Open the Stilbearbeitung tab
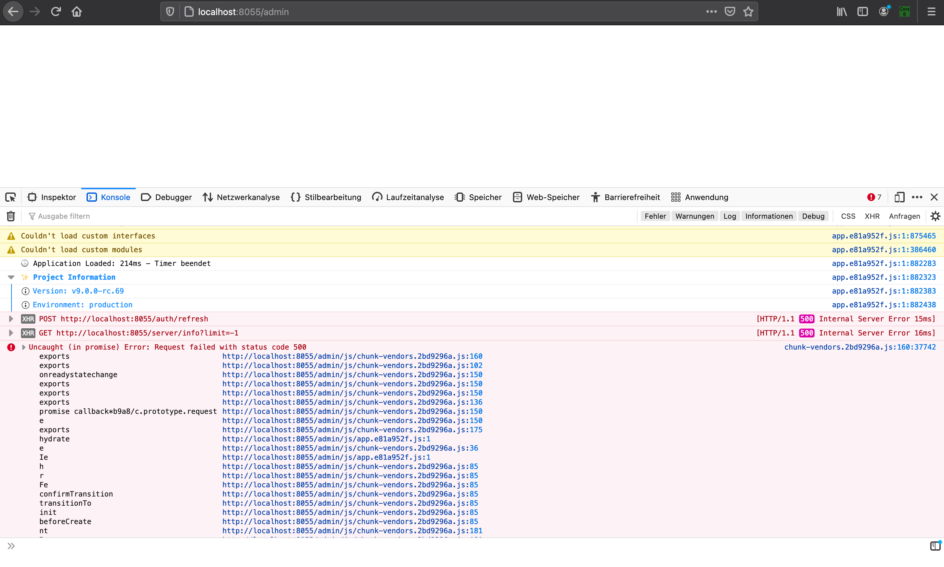 326,197
